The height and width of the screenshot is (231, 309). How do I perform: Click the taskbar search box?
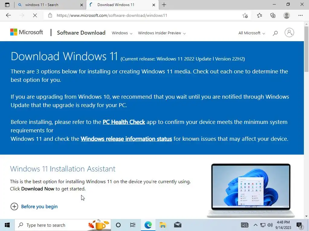tap(63, 225)
